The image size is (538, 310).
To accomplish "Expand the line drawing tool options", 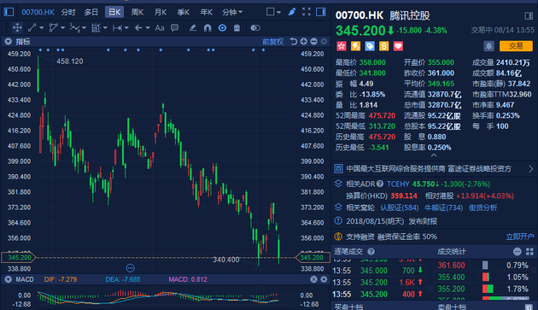I will click(x=42, y=28).
